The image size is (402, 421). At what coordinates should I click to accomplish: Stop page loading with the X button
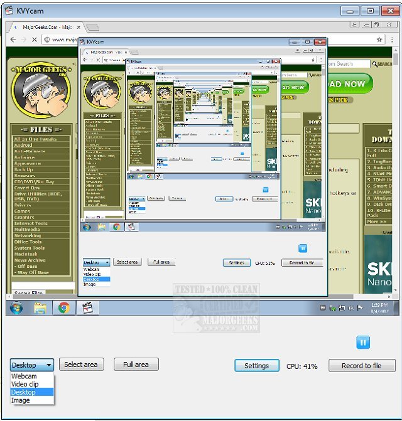coord(35,40)
